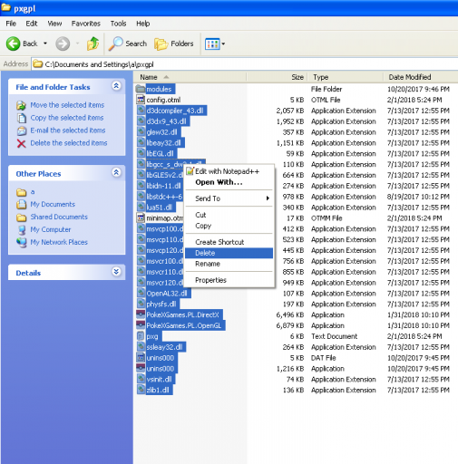Viewport: 458px width, 464px height.
Task: Select unins000 DAT file icon
Action: (x=141, y=358)
